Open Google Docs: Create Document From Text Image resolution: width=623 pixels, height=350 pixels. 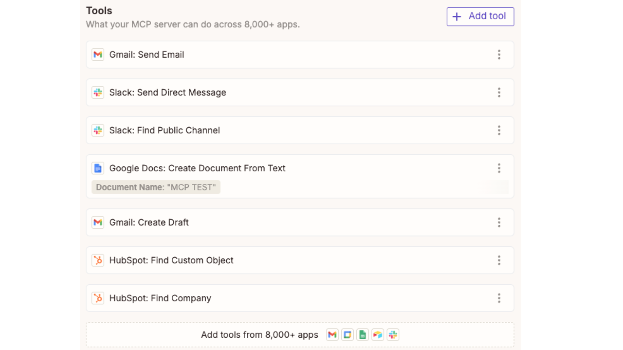pyautogui.click(x=300, y=176)
